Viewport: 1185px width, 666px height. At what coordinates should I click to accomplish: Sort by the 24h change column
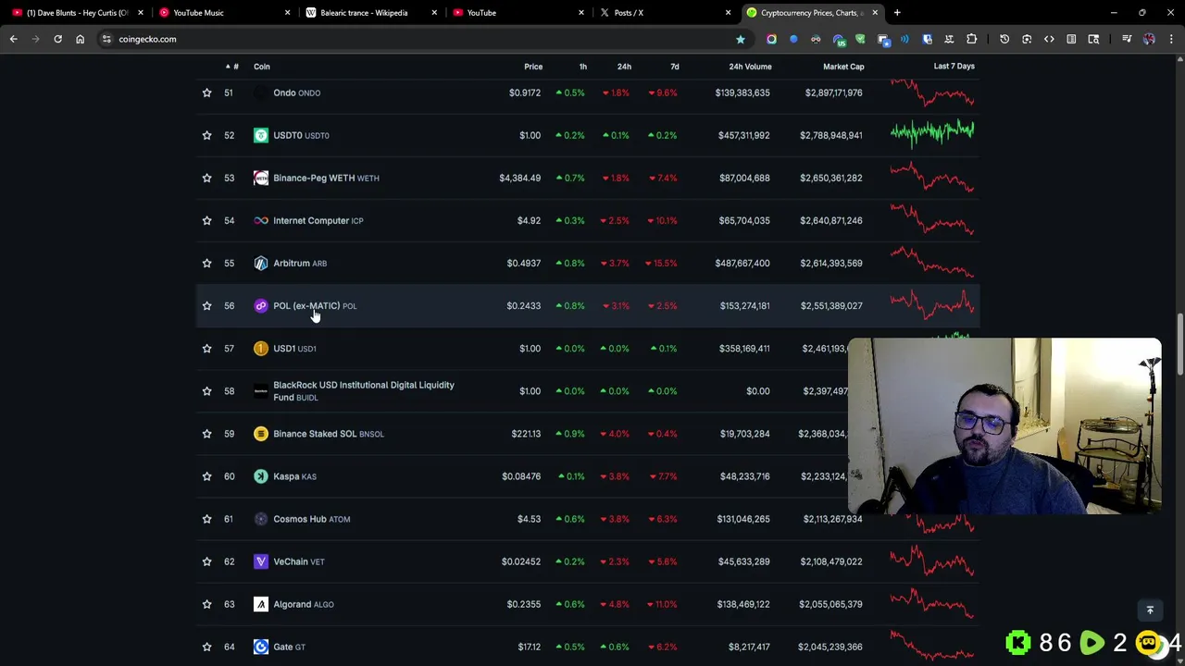(x=624, y=67)
